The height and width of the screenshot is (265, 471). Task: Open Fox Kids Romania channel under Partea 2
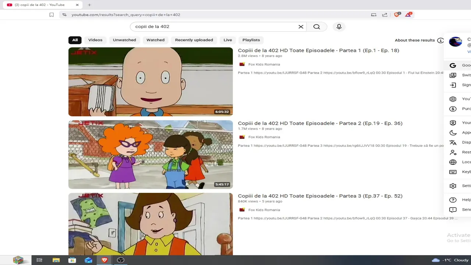264,137
